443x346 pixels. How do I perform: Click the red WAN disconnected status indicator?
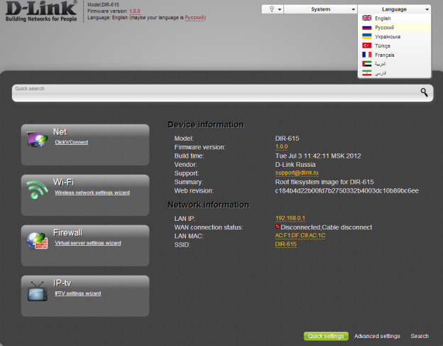click(278, 227)
